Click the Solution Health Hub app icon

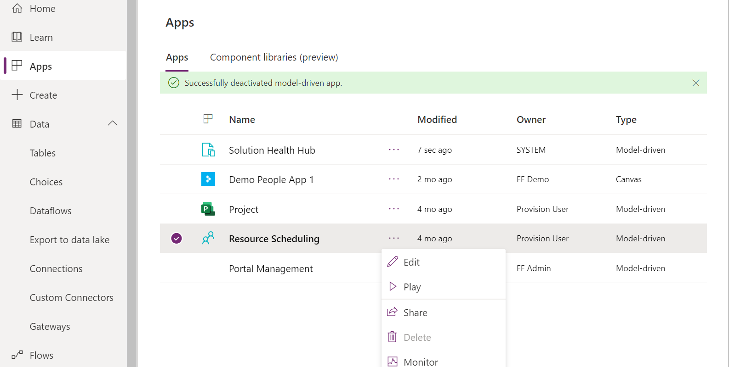click(x=208, y=150)
